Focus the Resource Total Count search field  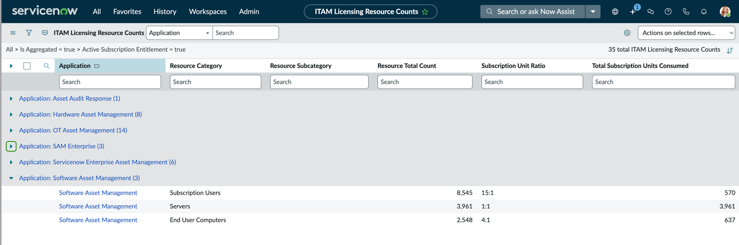pyautogui.click(x=425, y=82)
